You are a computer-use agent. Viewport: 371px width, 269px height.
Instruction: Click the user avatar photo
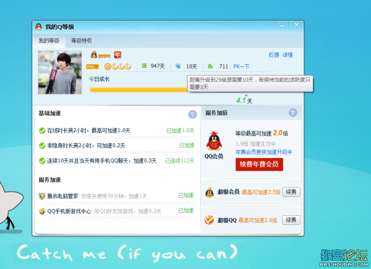60,72
